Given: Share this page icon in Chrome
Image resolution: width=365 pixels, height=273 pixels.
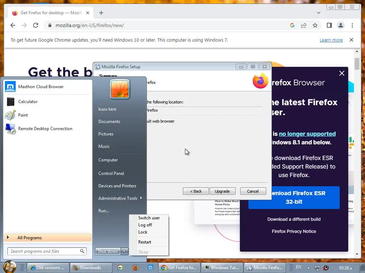Looking at the screenshot, I should point(304,25).
